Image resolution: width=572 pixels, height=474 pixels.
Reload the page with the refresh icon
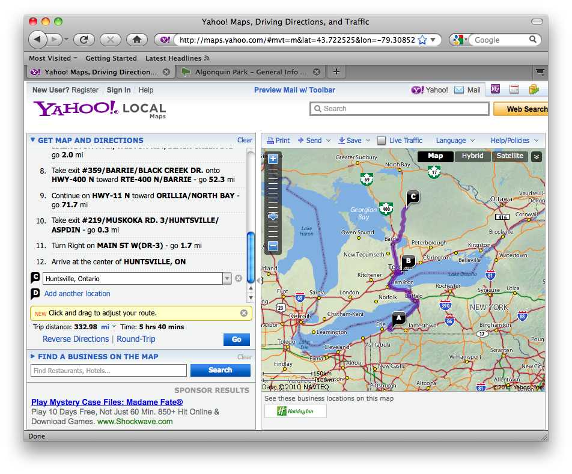[84, 40]
